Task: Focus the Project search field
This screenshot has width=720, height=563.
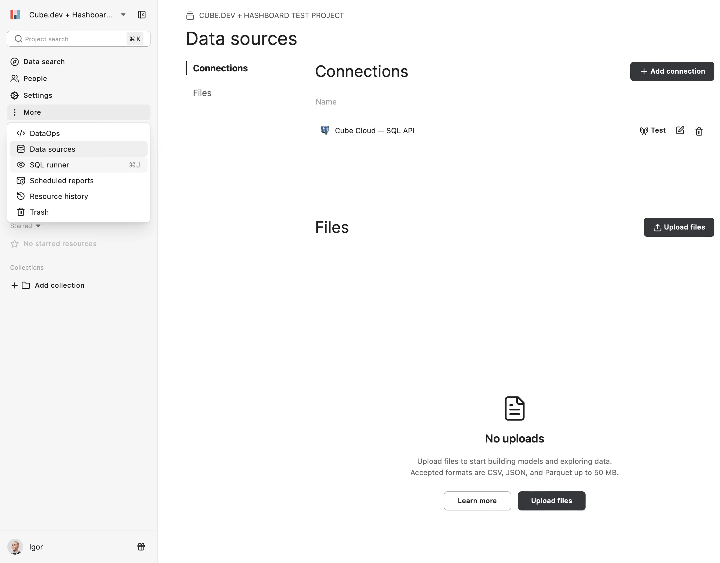Action: tap(71, 39)
